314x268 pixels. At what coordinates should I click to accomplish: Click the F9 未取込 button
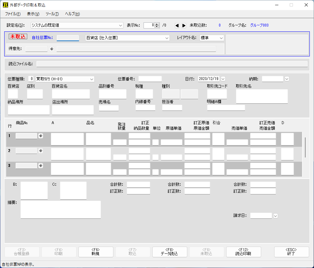click(206, 252)
